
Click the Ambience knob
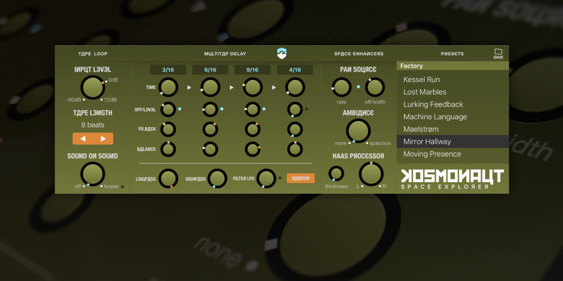358,131
